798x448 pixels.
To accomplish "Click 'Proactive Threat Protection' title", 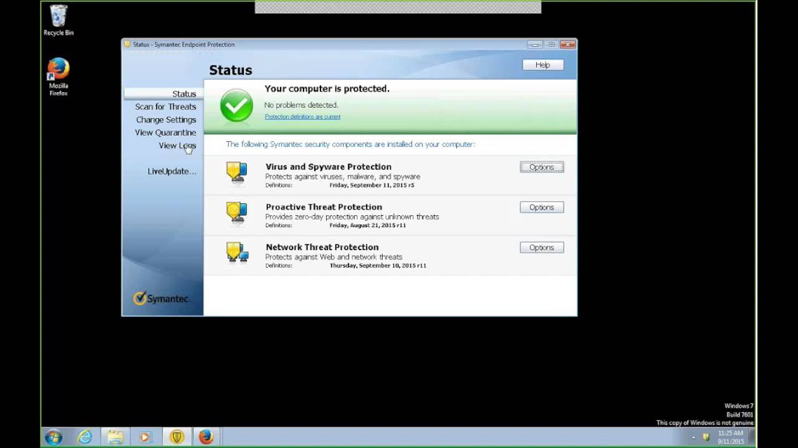I will point(324,207).
